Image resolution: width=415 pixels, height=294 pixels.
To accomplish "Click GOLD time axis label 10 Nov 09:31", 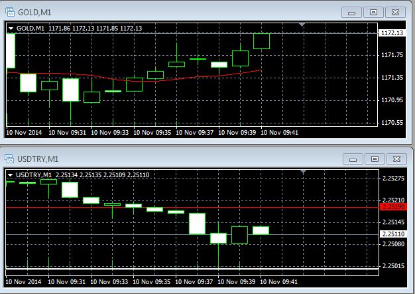I will pos(67,133).
